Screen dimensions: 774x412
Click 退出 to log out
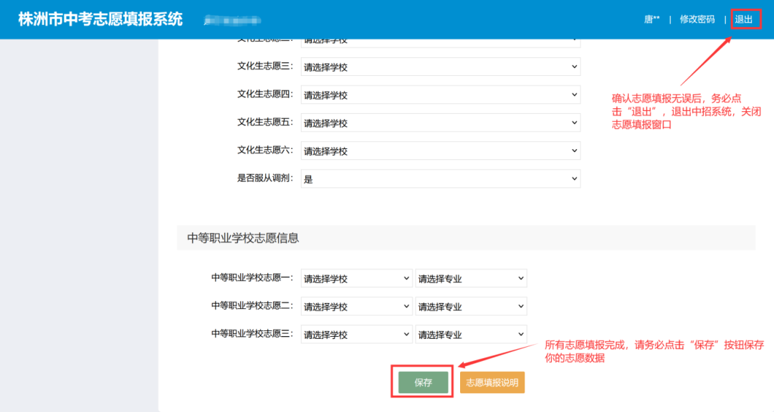tap(743, 19)
